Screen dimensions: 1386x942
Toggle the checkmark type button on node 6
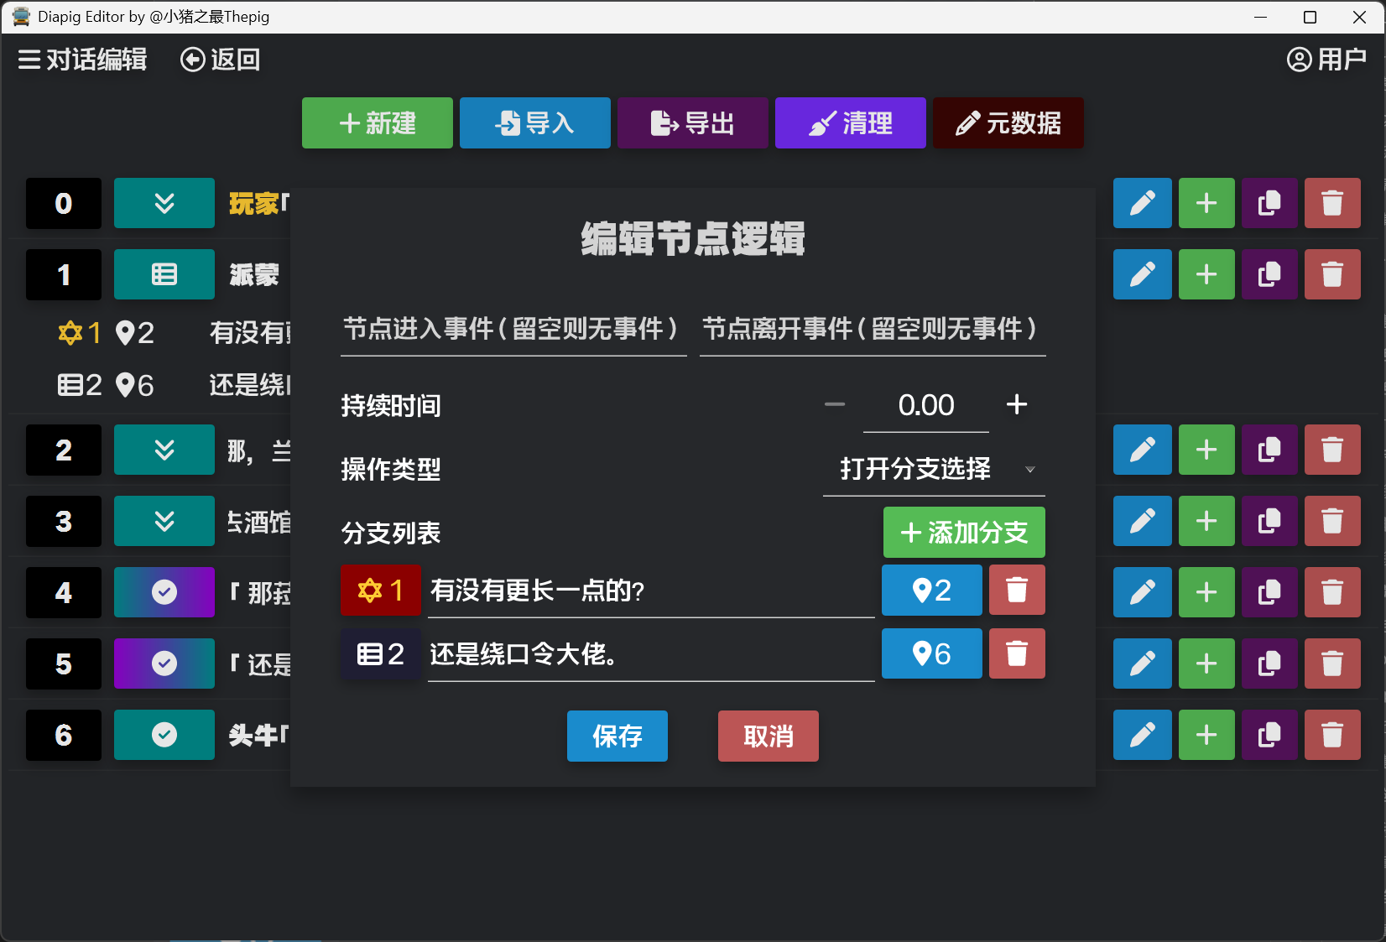[164, 736]
